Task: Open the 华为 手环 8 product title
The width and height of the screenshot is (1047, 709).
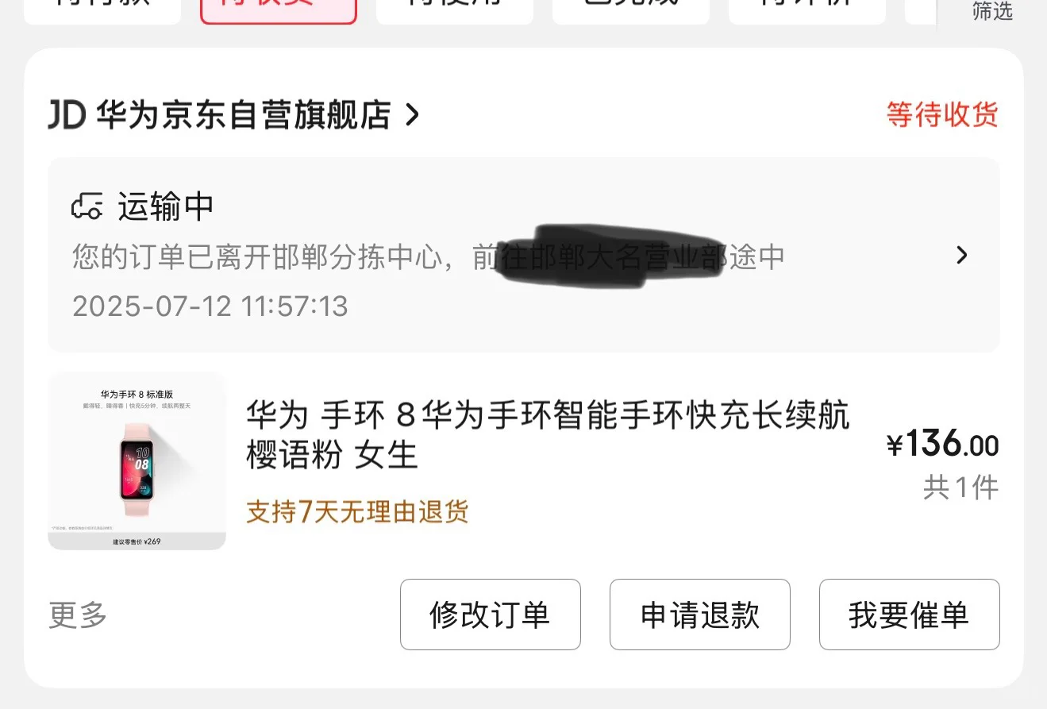Action: 548,435
